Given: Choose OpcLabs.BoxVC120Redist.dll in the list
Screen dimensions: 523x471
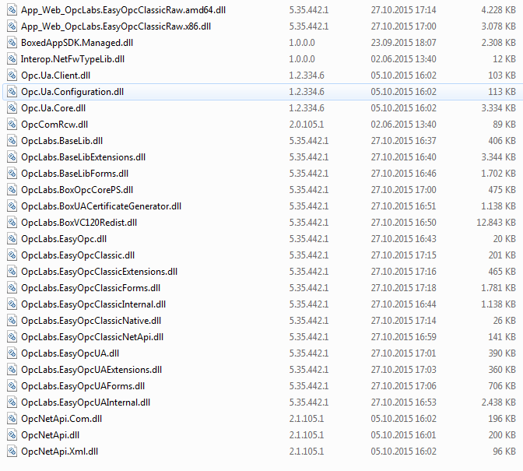Looking at the screenshot, I should click(x=79, y=222).
